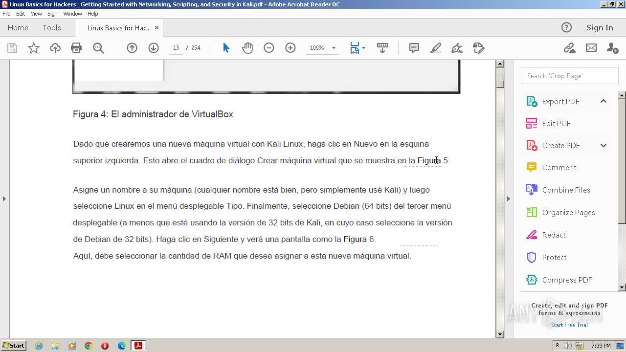Open the stamp tool icon
Image resolution: width=626 pixels, height=352 pixels.
(x=479, y=48)
